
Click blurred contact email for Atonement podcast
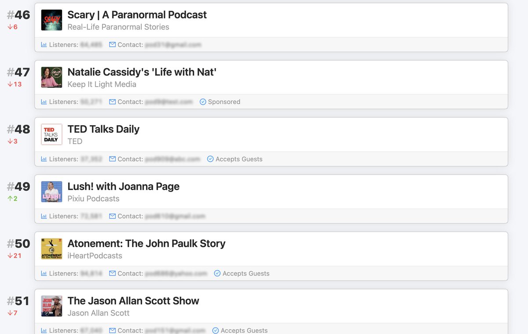[176, 273]
